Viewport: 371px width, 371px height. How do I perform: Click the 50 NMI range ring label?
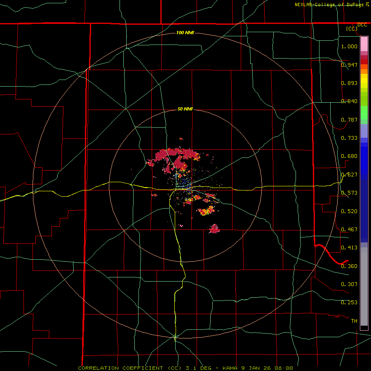pos(185,109)
